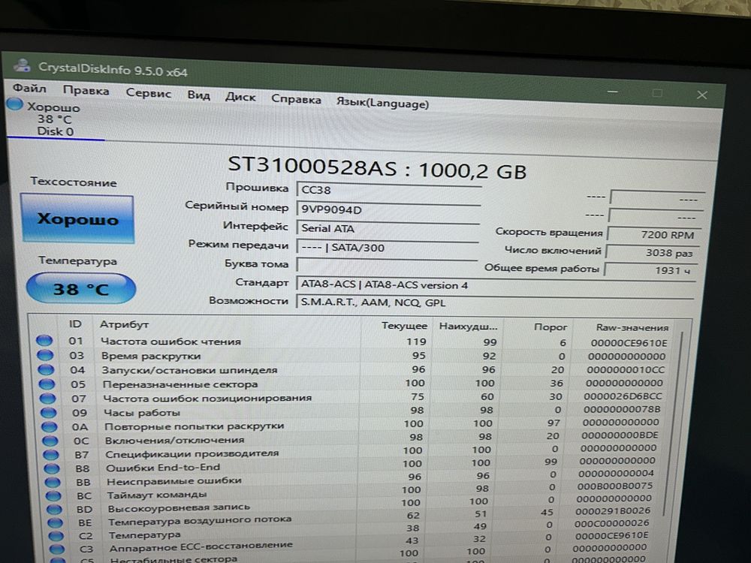
Task: Click status orb of attribute BC row
Action: click(x=53, y=495)
